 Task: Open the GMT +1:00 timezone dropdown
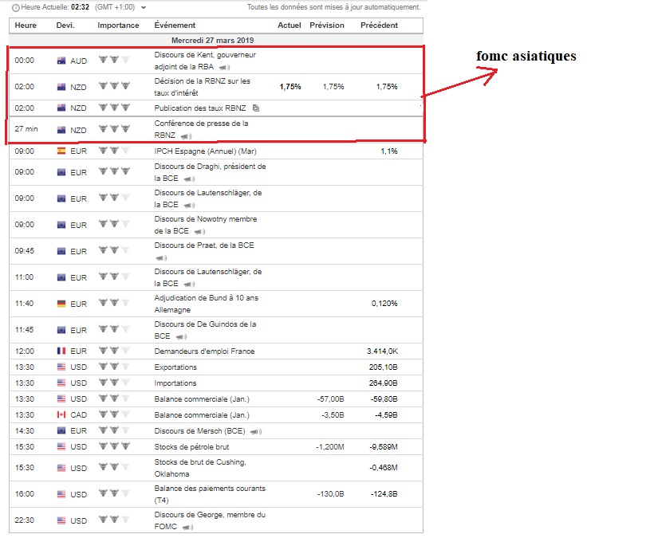144,7
